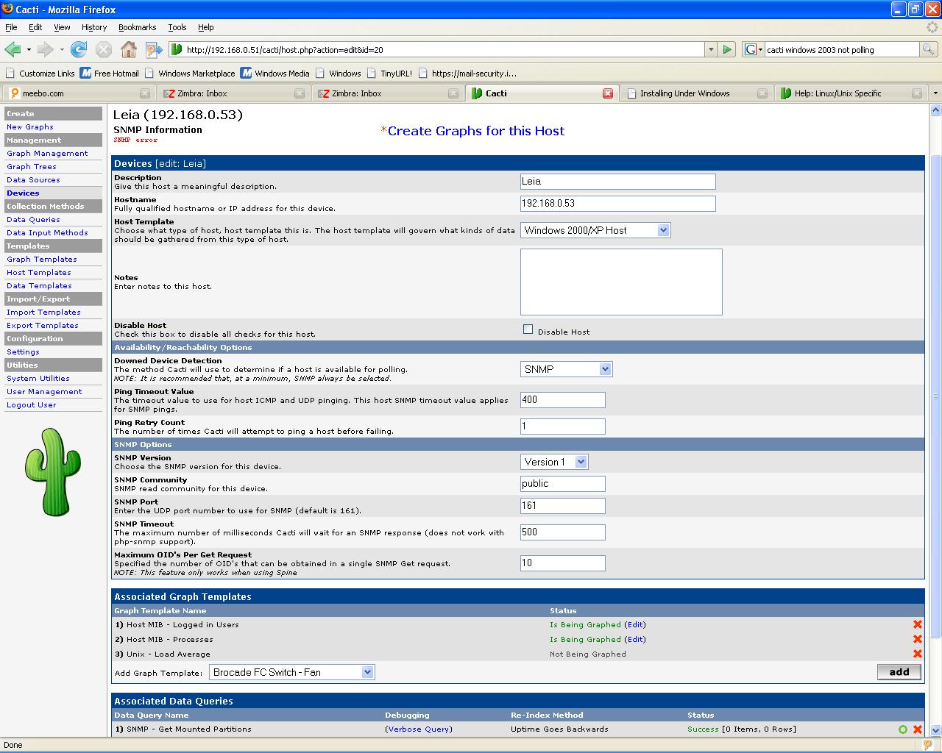Screen dimensions: 942x753
Task: Open the Host Template dropdown
Action: [x=595, y=230]
